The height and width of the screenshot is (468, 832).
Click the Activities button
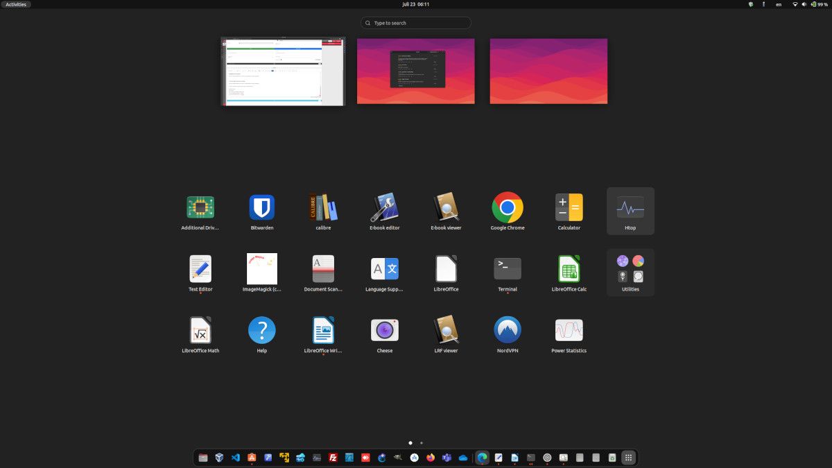coord(15,4)
